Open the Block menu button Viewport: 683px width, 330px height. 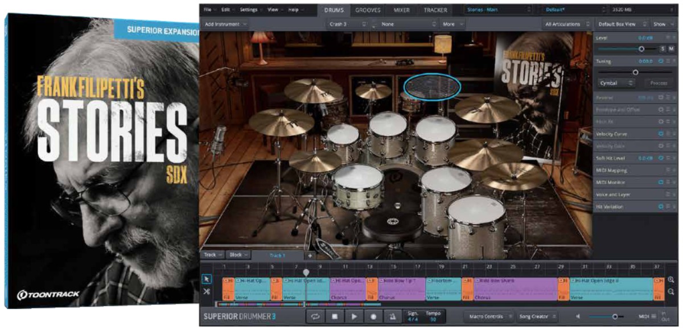pyautogui.click(x=238, y=255)
